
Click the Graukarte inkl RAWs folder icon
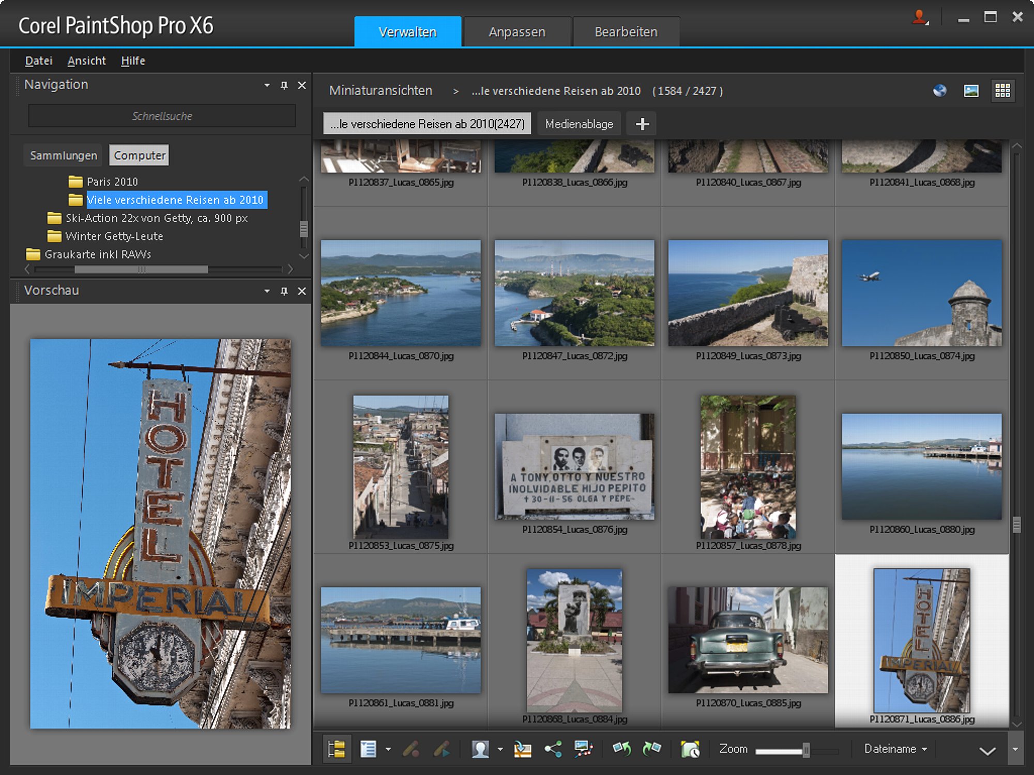coord(33,254)
